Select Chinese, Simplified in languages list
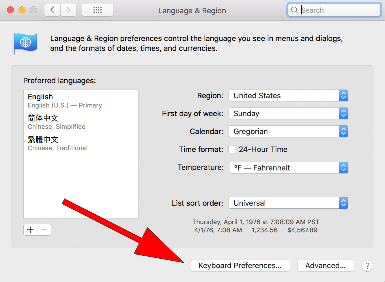Image resolution: width=385 pixels, height=282 pixels. coord(57,122)
